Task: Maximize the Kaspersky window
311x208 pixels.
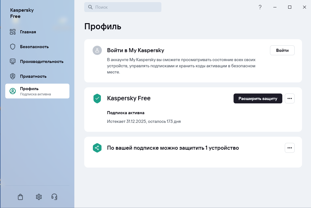Action: point(290,7)
